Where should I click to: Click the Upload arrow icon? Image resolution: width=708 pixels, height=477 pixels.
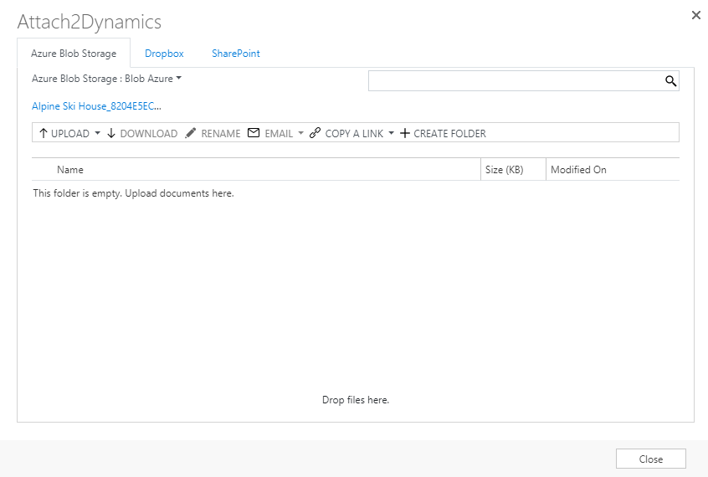[44, 133]
